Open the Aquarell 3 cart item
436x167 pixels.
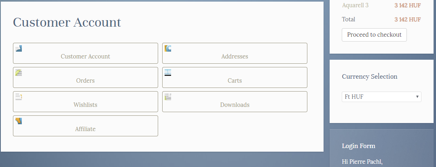coord(355,5)
